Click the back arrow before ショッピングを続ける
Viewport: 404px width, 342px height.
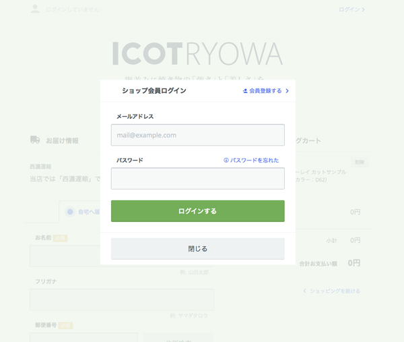point(304,291)
